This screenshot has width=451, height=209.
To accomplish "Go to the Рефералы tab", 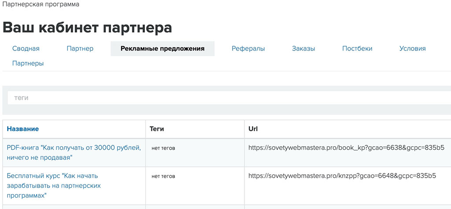I will point(248,49).
